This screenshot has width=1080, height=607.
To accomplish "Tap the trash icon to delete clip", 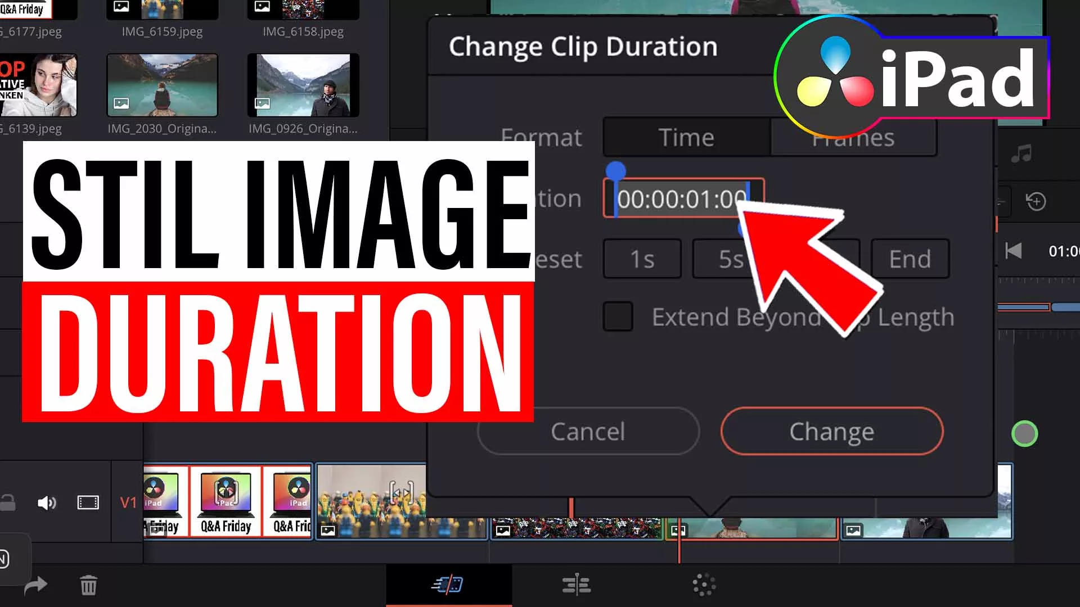I will (x=88, y=585).
